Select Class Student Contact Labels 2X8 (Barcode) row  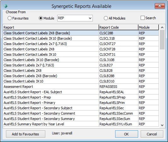coord(81,33)
